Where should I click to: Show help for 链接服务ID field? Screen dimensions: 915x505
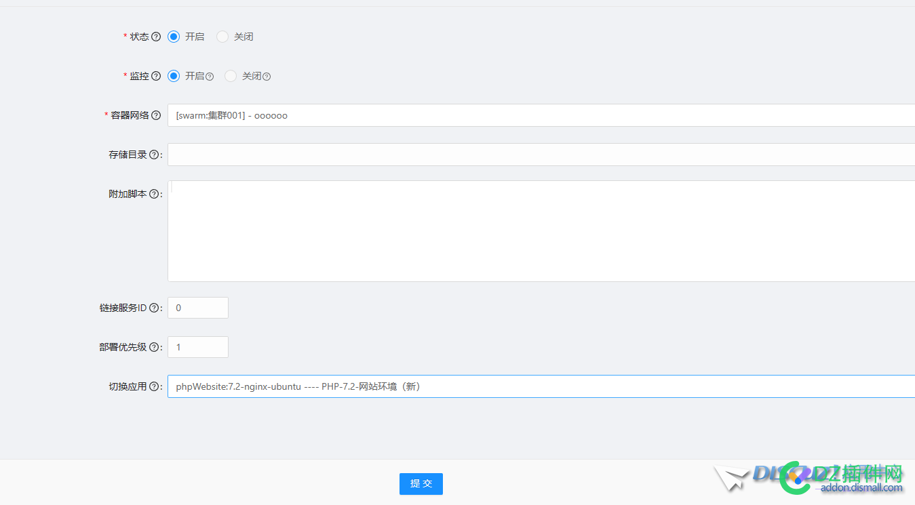pos(154,308)
